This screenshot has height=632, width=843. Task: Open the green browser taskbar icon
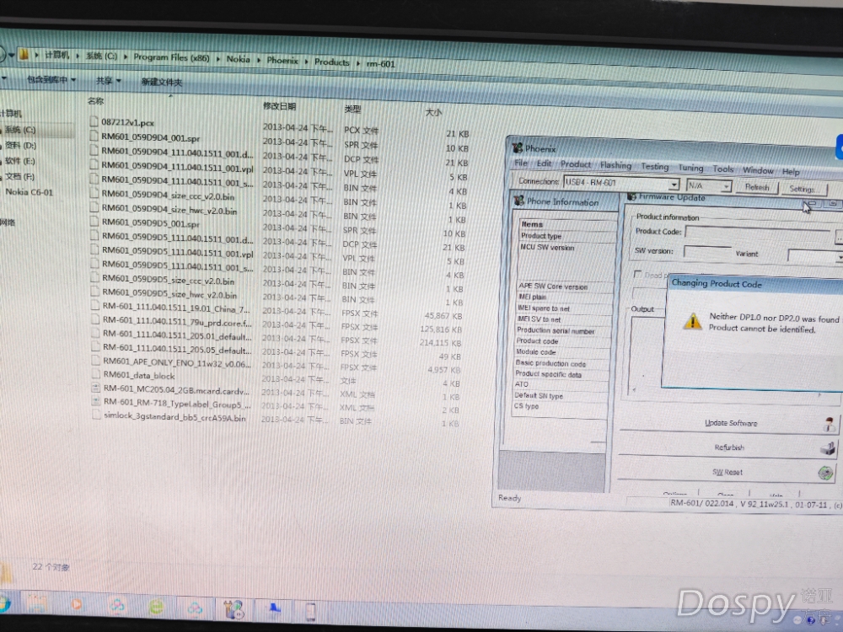coord(156,607)
